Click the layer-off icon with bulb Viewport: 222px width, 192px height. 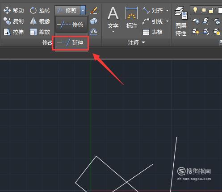tap(196, 21)
